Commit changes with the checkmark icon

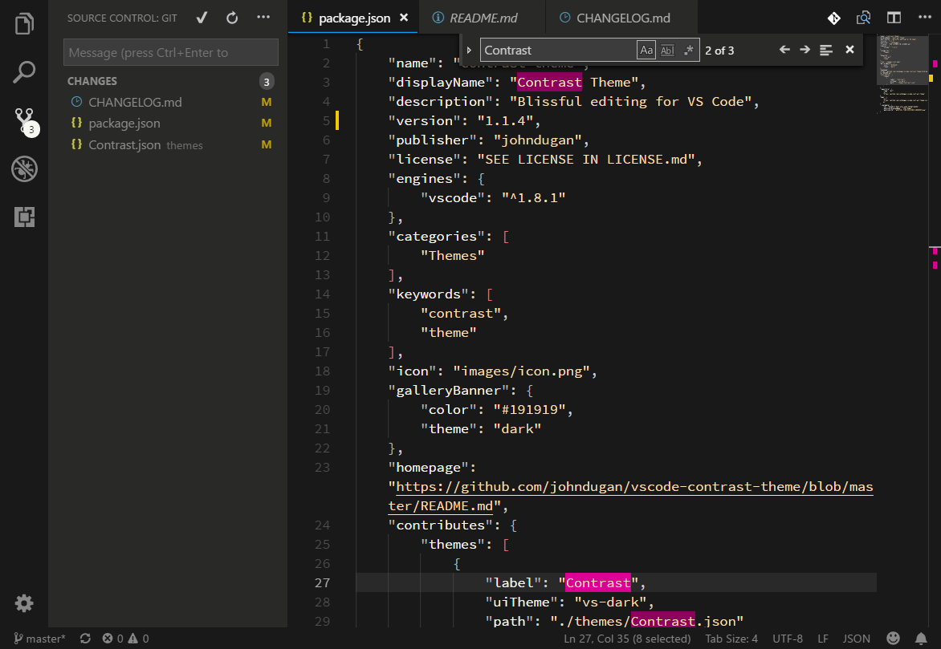coord(202,18)
